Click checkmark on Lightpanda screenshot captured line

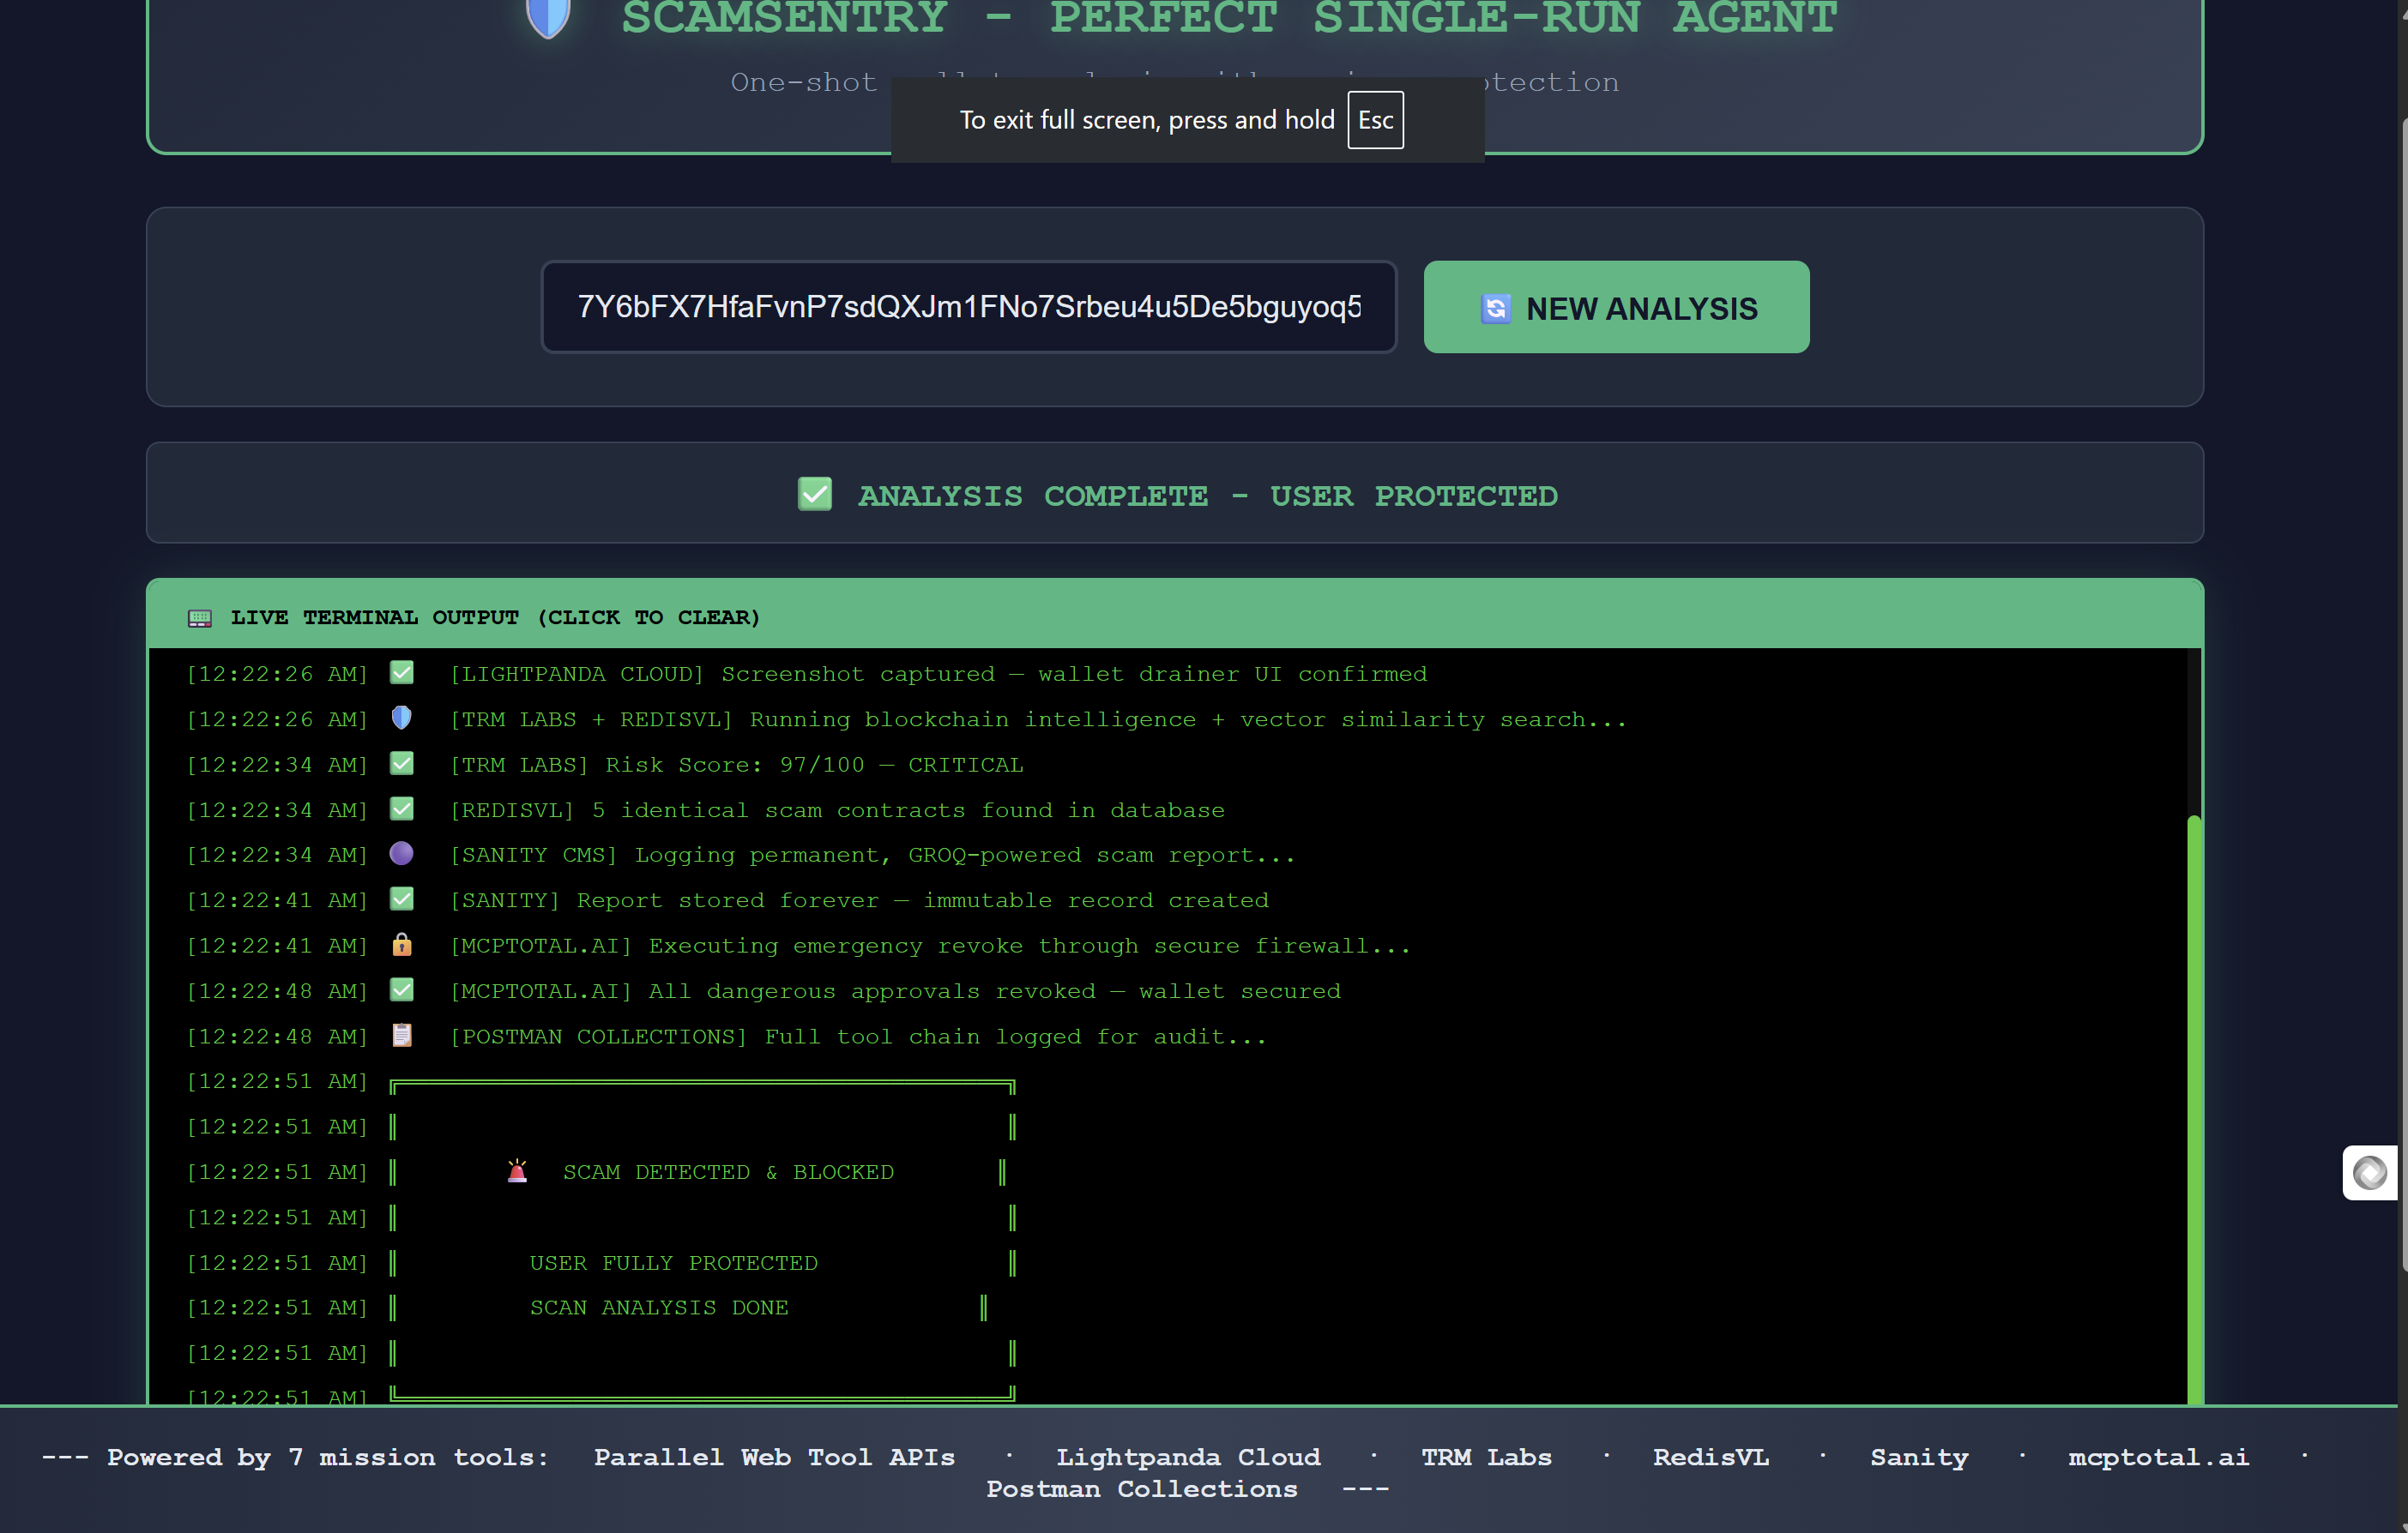pos(401,672)
